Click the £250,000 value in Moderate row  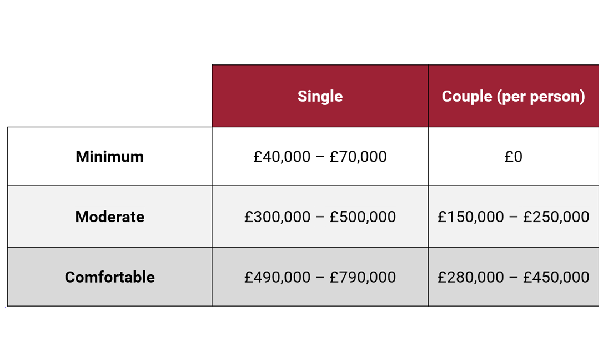click(x=556, y=217)
